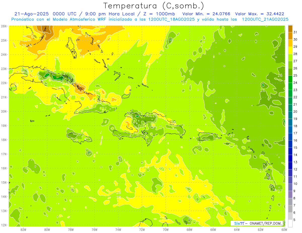302x233 pixels.
Task: Click the 'Valor Max. = 32.4422' readout
Action: click(x=260, y=14)
